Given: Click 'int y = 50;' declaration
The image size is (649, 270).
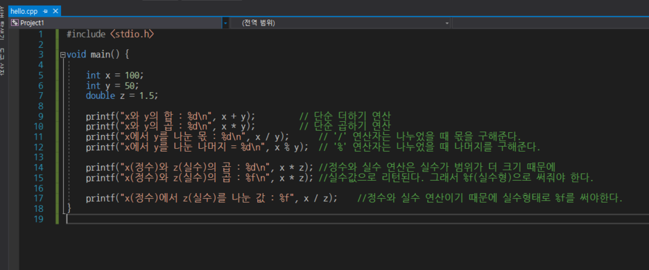Looking at the screenshot, I should 112,86.
